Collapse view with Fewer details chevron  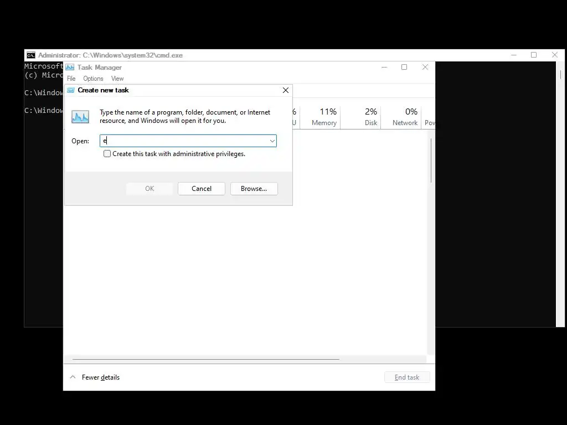click(x=73, y=377)
